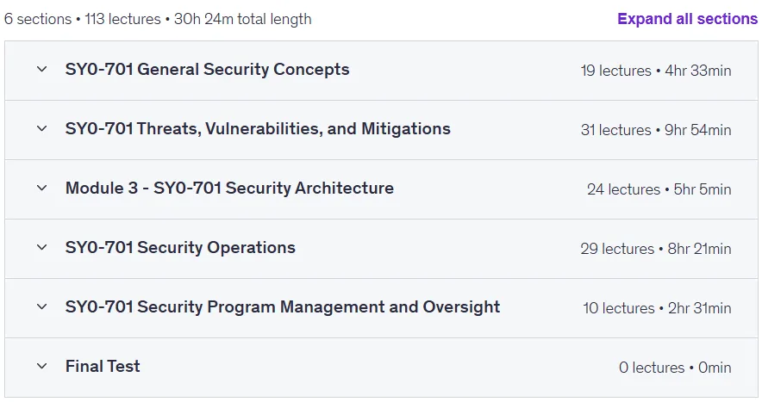Click Expand all sections link

click(687, 19)
